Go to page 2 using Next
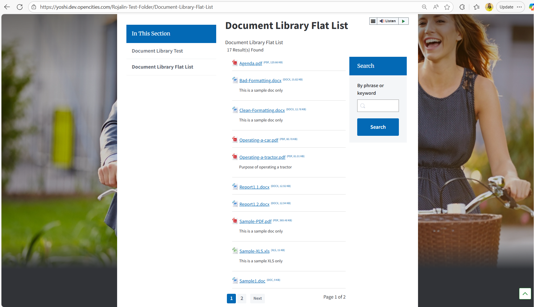The width and height of the screenshot is (534, 307). pos(257,298)
